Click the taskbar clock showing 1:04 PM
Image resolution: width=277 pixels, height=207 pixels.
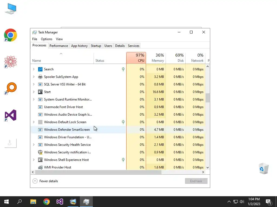click(254, 202)
